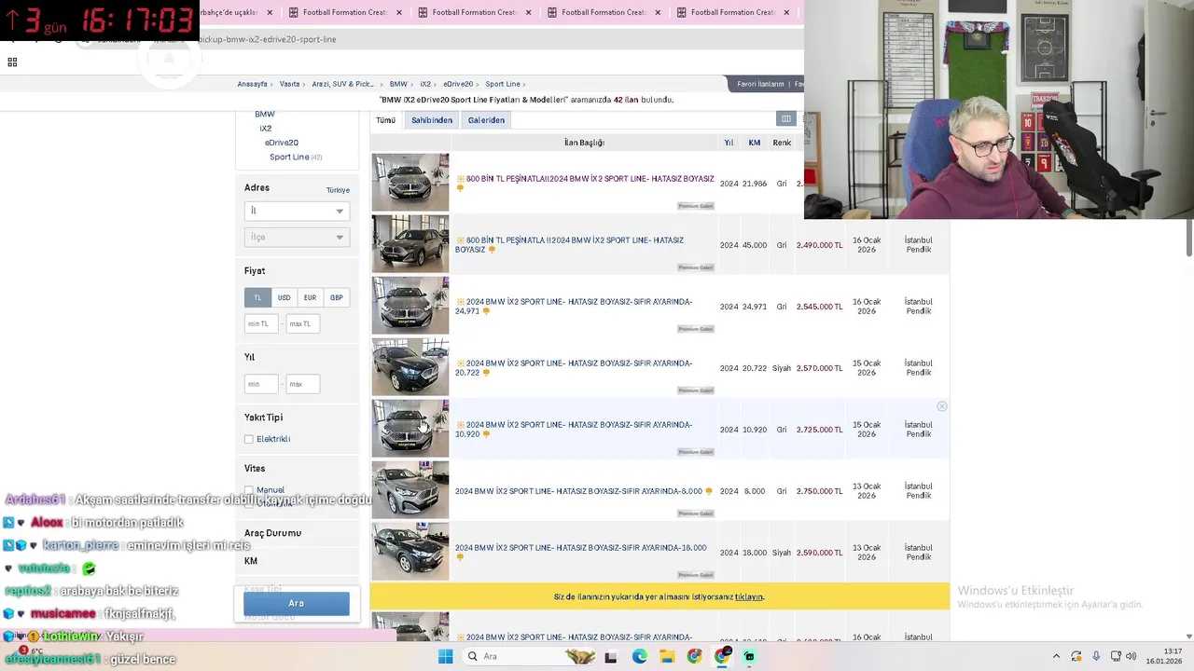Open the 2.725.000 TL listing title
The height and width of the screenshot is (671, 1194).
click(574, 429)
